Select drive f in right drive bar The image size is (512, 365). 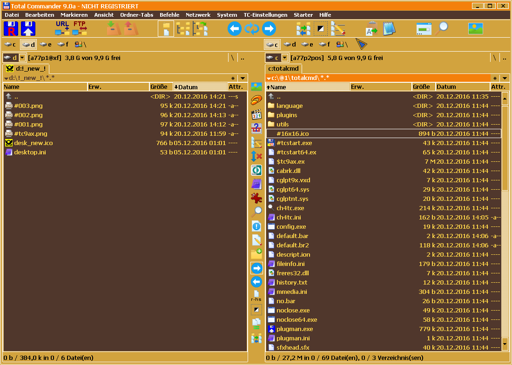[324, 44]
